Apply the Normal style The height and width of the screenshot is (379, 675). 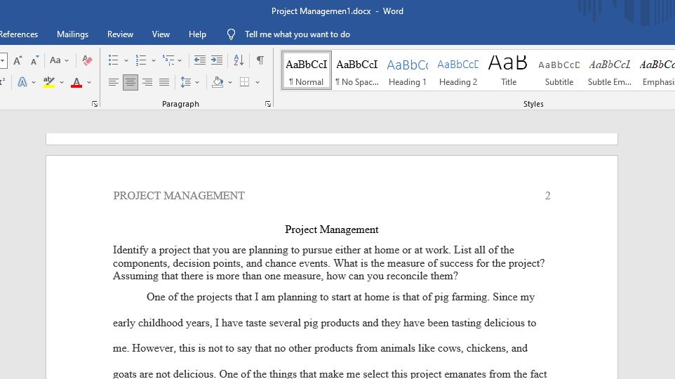pyautogui.click(x=307, y=71)
